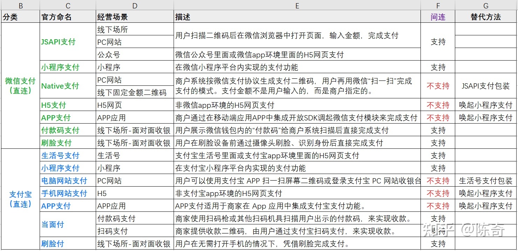
Task: Select description starting 商户通过在移动端应用APP中集成
Action: tap(297, 118)
